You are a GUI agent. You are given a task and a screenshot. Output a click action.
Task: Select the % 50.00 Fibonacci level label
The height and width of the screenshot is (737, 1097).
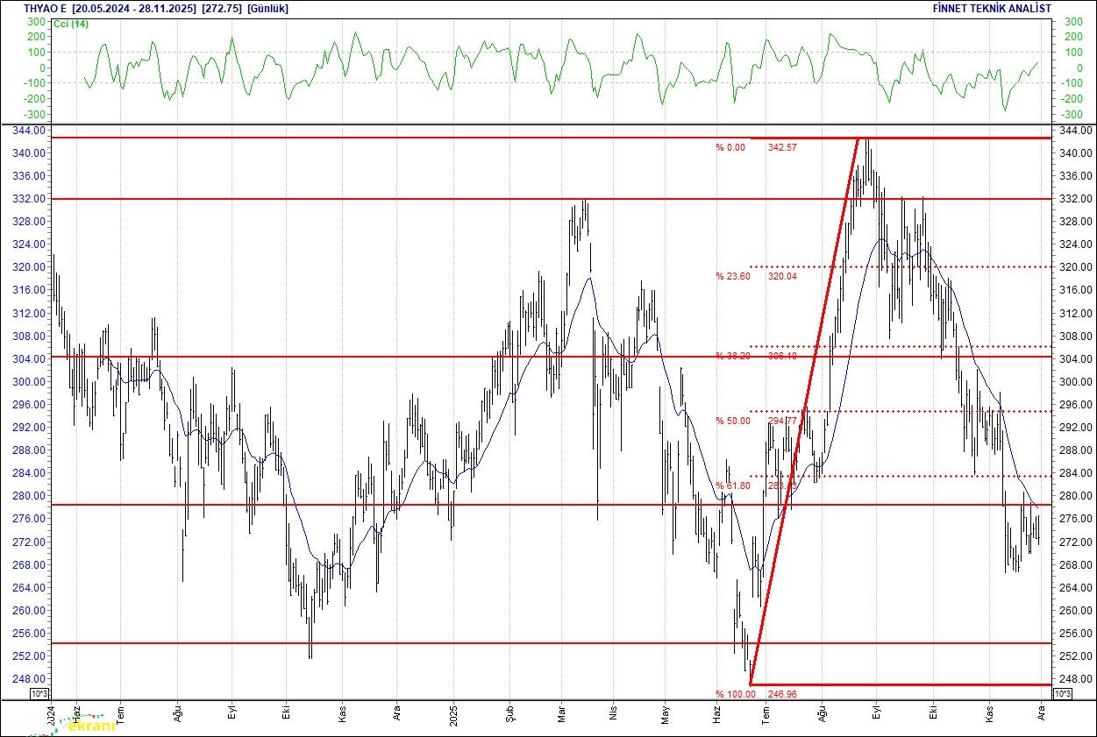732,421
